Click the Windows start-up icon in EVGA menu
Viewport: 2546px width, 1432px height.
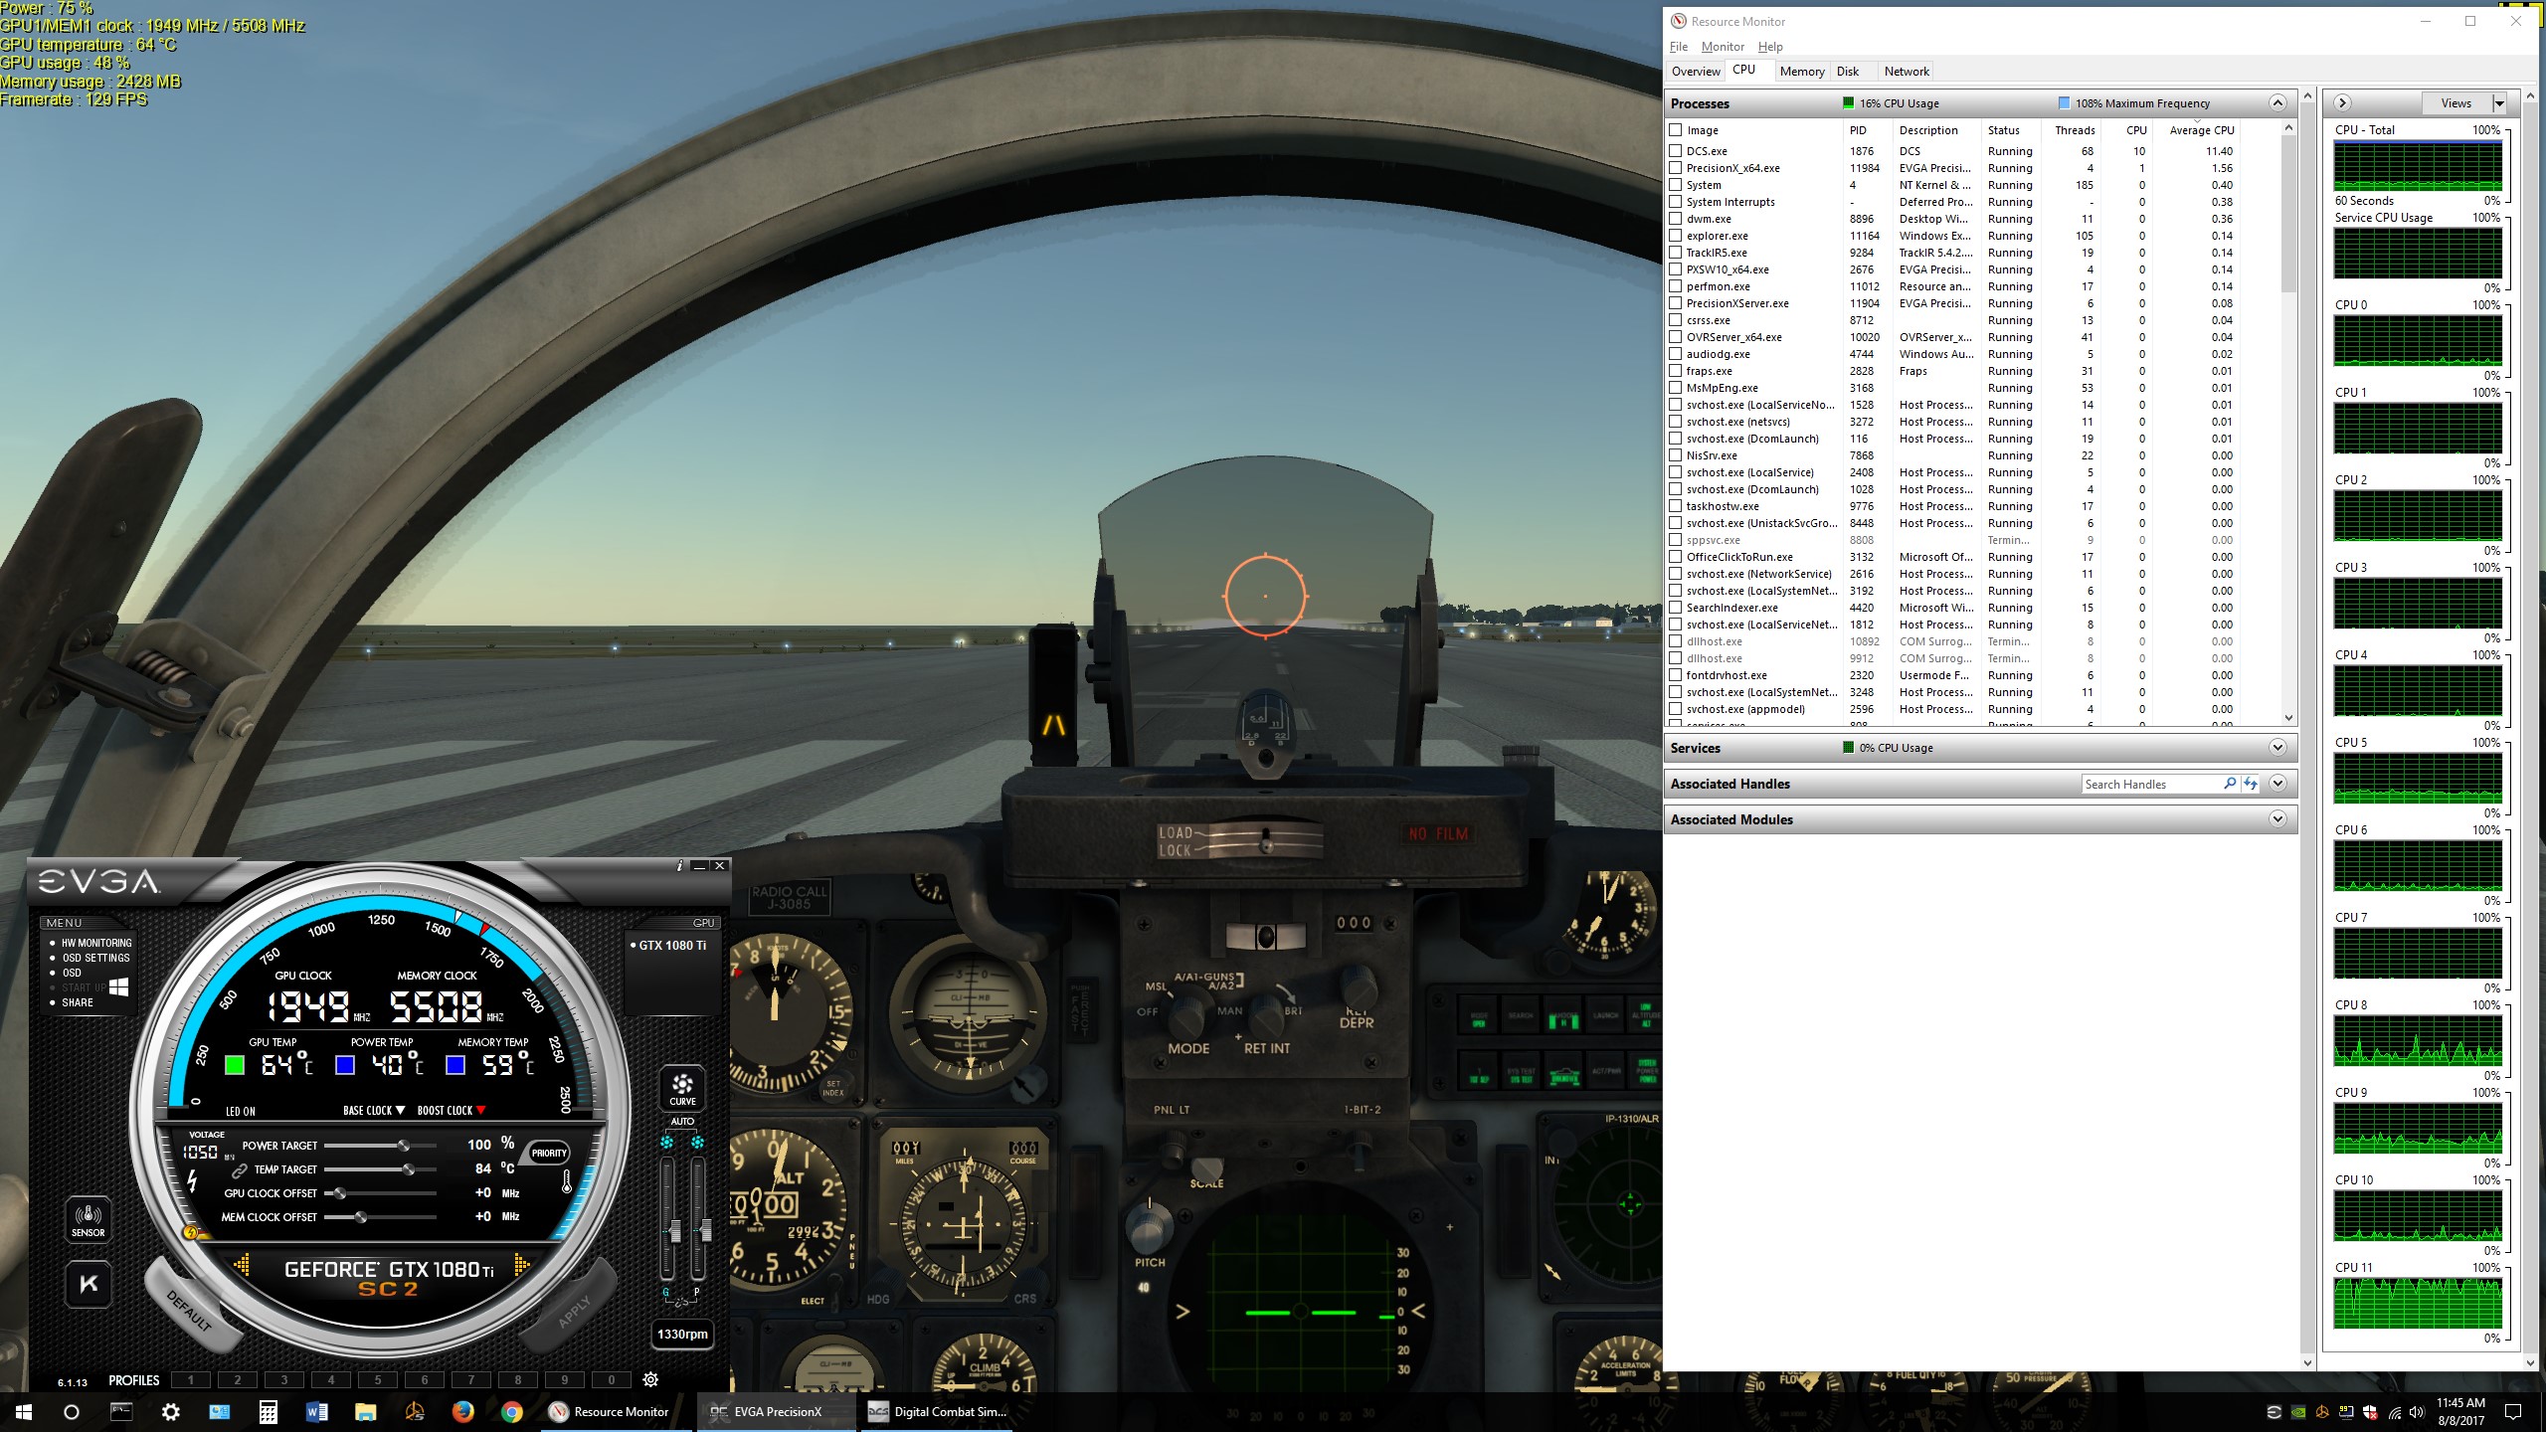tap(118, 986)
